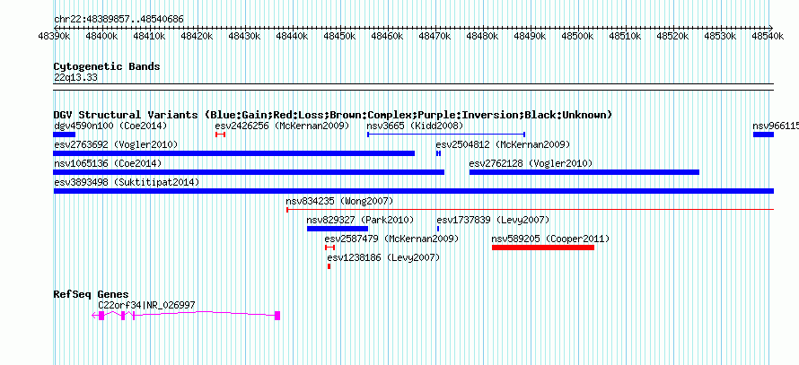Image resolution: width=799 pixels, height=365 pixels.
Task: Select the esv1238186 (Levy2007) red marker
Action: 329,266
